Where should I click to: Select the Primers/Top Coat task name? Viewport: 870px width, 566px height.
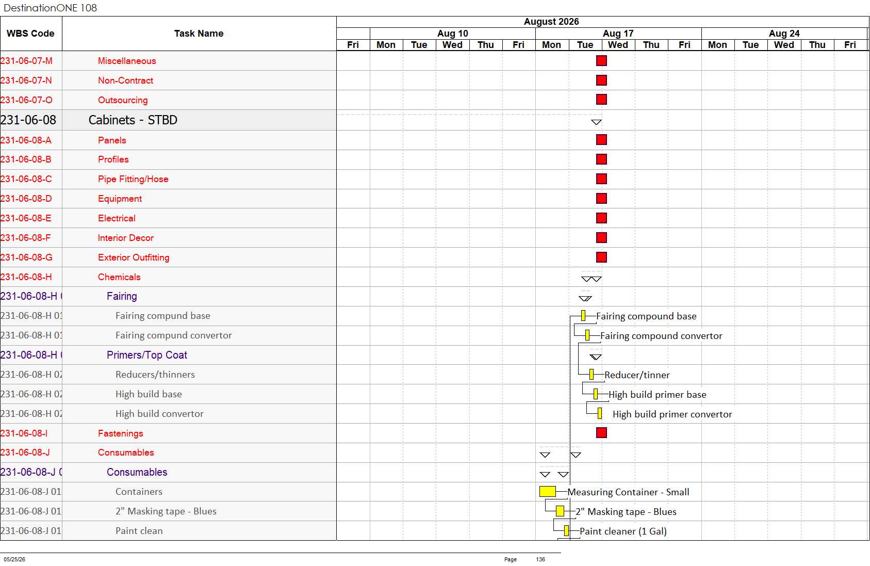(147, 355)
